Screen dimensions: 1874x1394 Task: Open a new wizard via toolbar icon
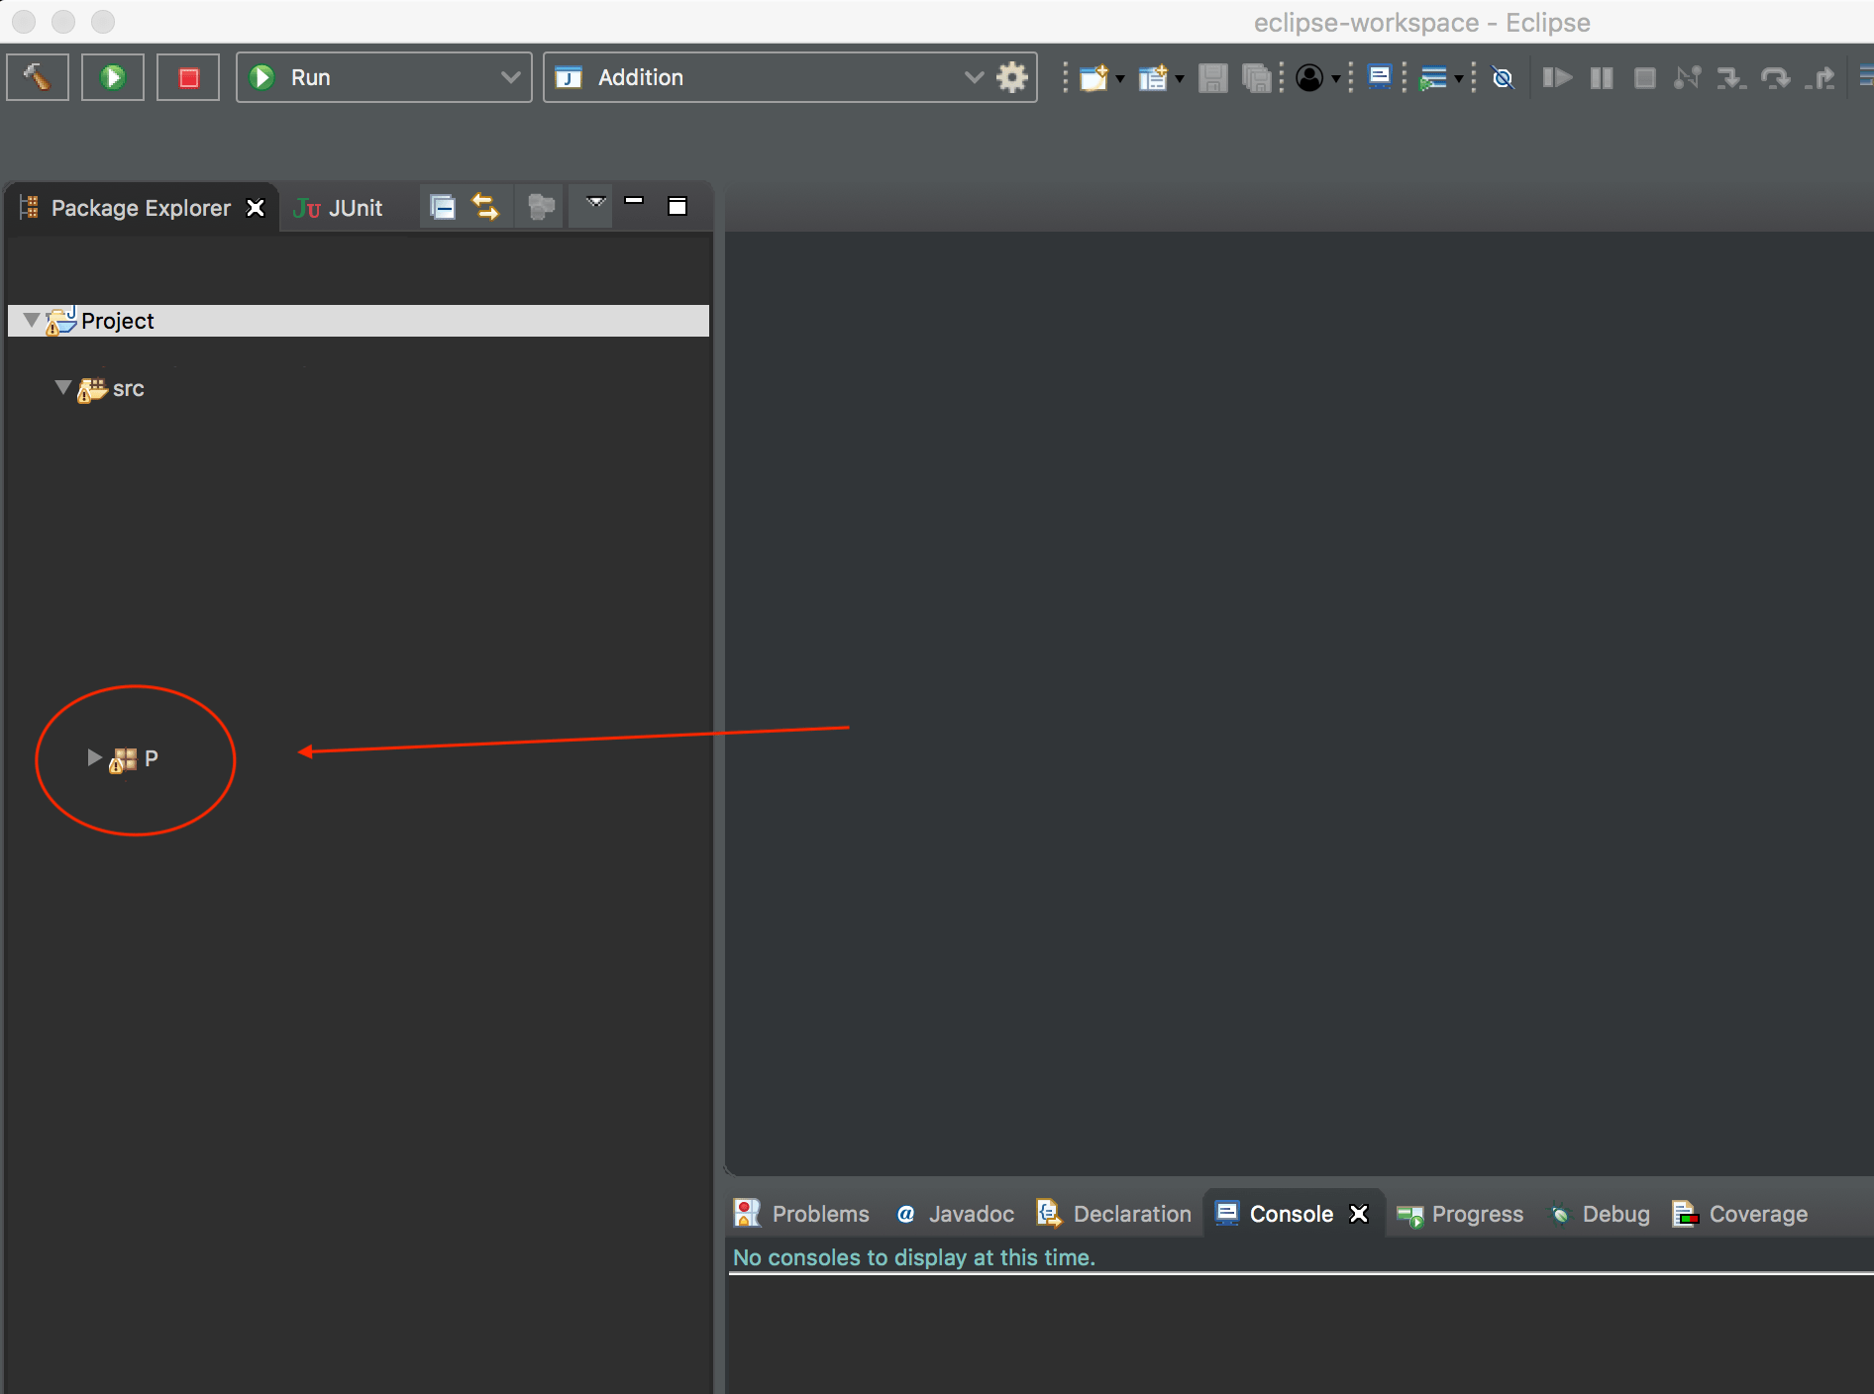click(1095, 77)
